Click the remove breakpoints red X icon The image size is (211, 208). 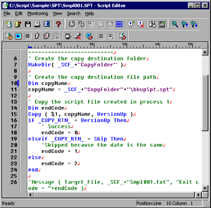[77, 36]
